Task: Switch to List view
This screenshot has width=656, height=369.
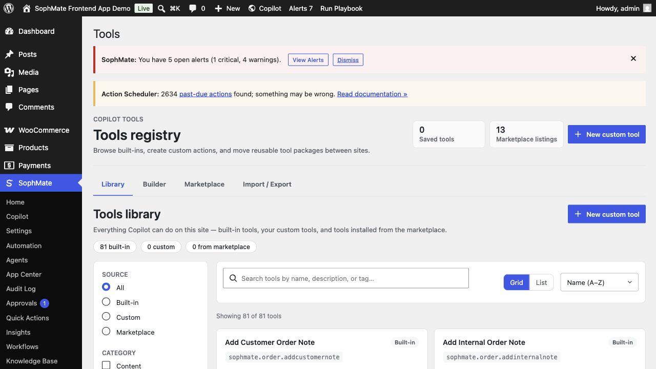Action: 541,282
